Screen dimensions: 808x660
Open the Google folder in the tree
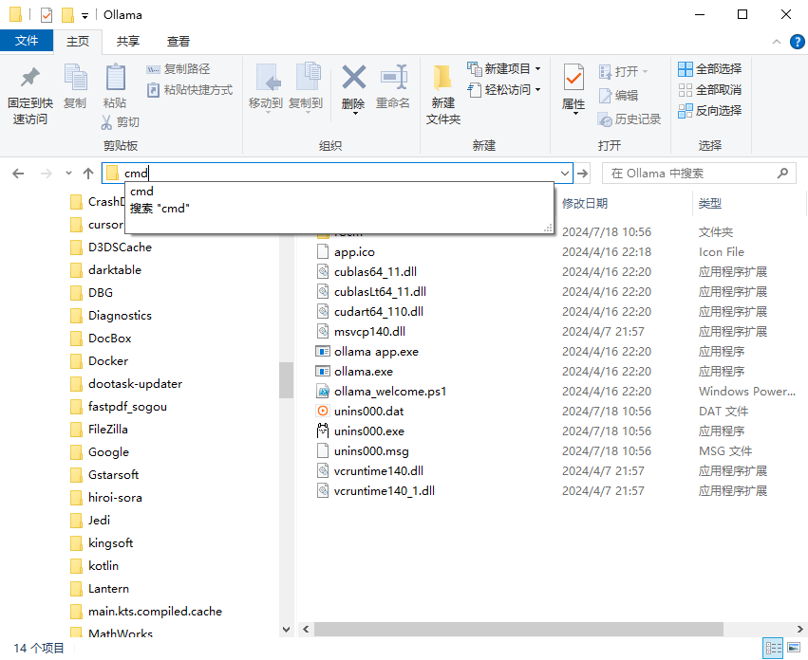point(108,452)
